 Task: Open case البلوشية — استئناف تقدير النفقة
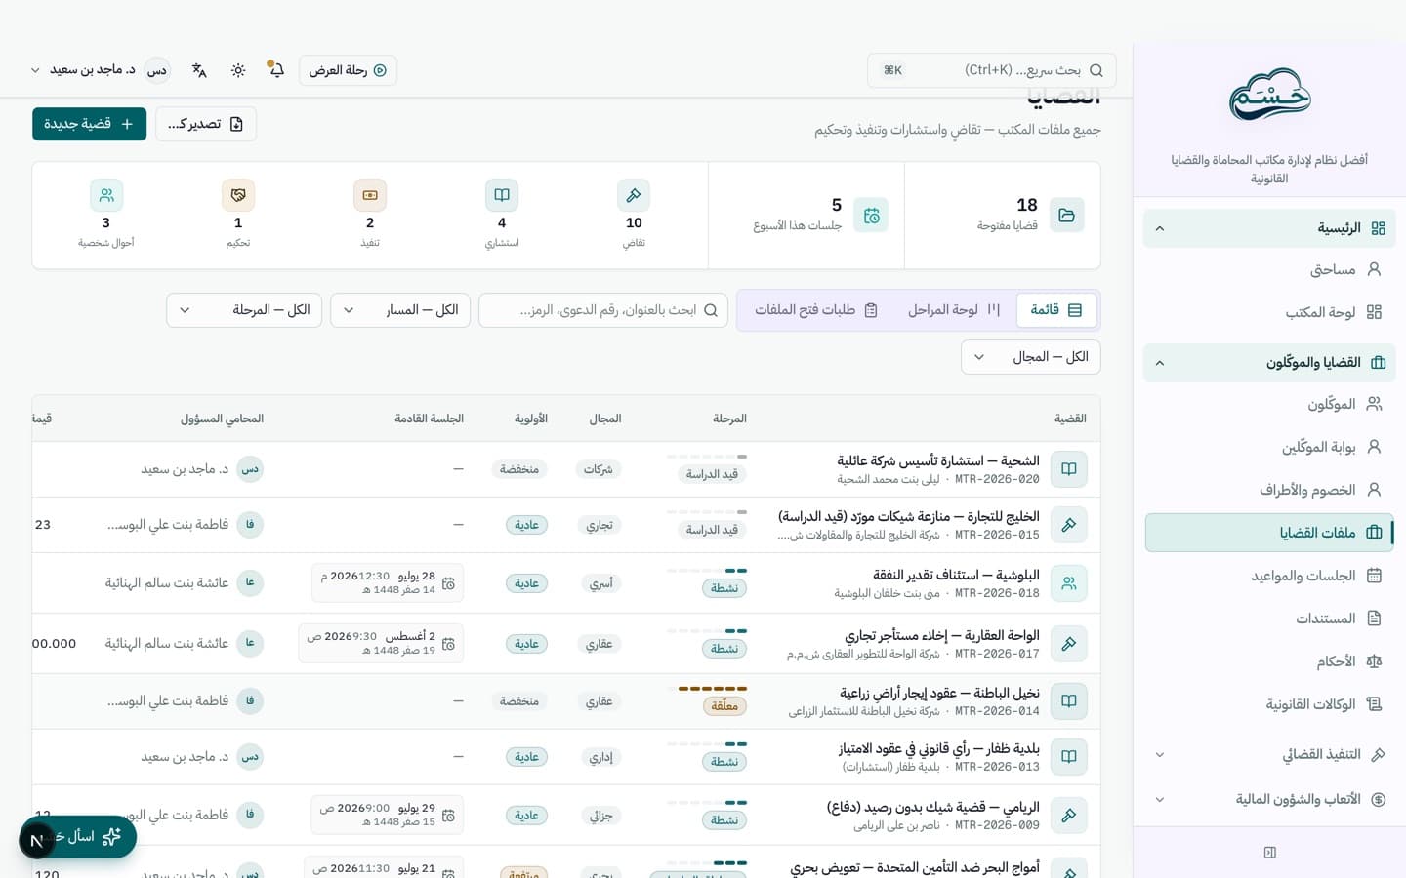(956, 576)
